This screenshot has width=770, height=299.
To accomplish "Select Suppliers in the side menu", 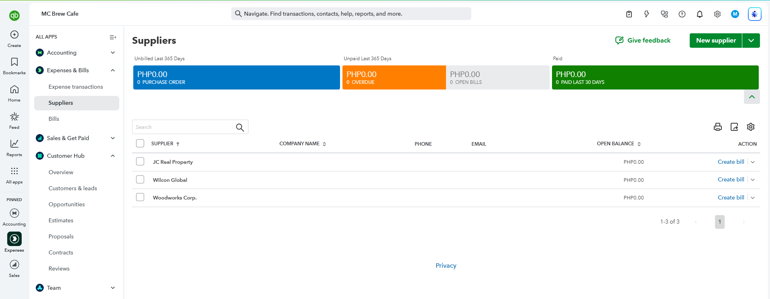I will (77, 103).
